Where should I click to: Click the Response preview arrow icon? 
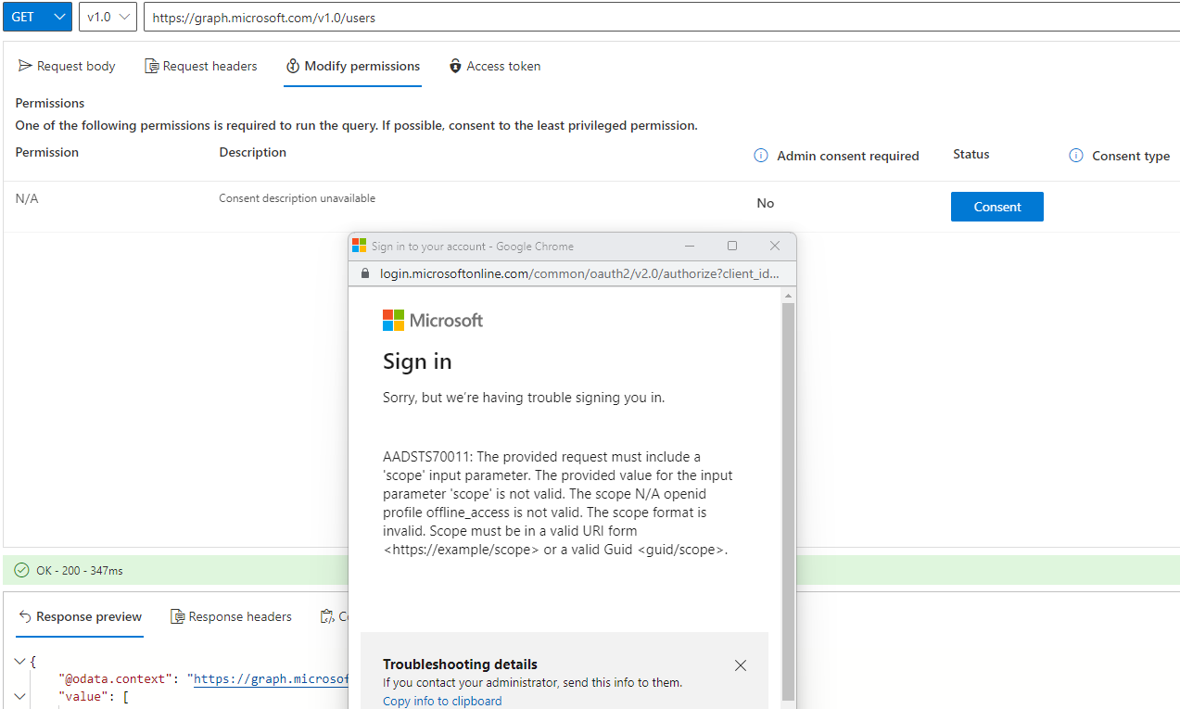pyautogui.click(x=25, y=616)
